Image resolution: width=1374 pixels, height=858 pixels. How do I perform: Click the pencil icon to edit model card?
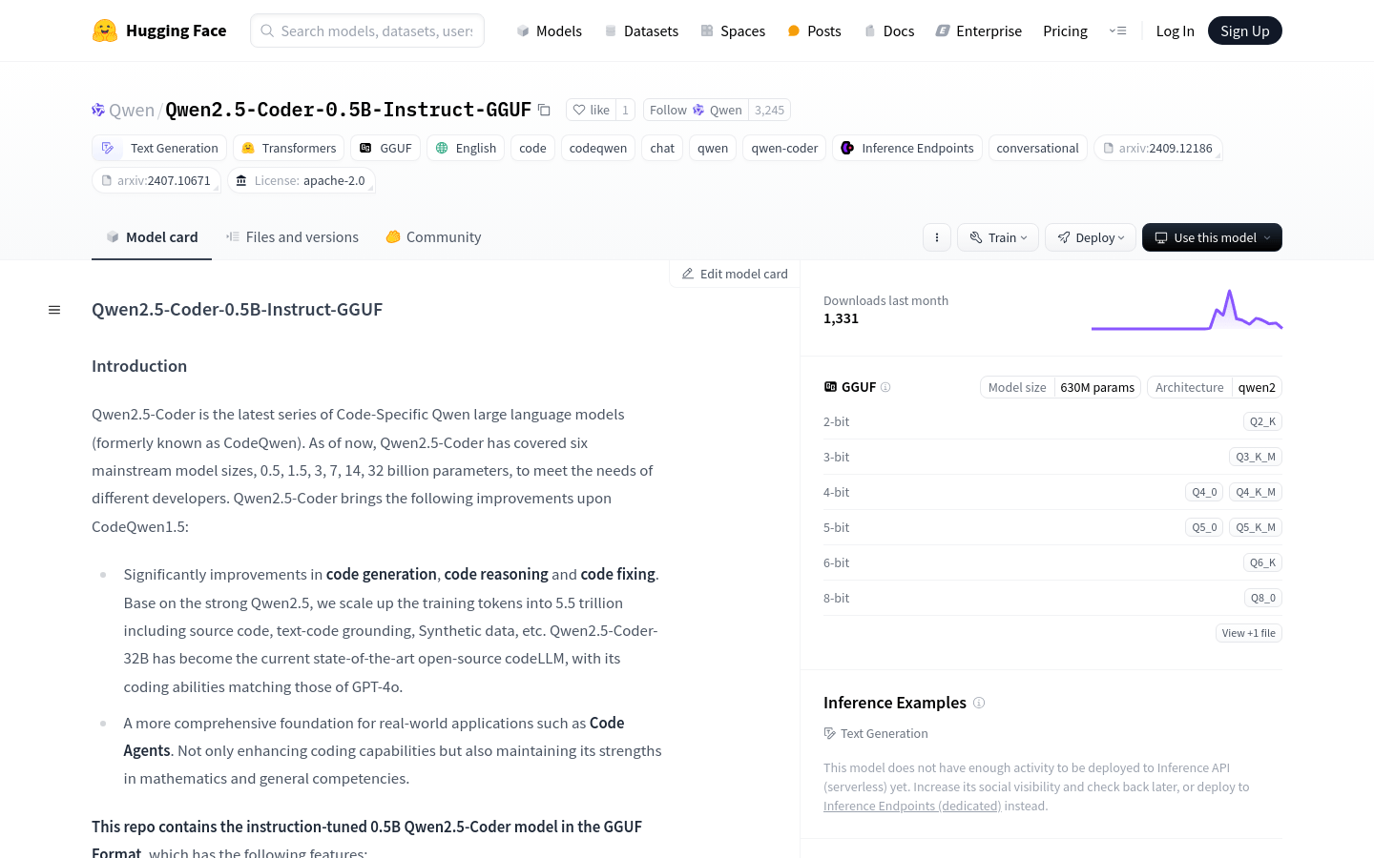[688, 274]
